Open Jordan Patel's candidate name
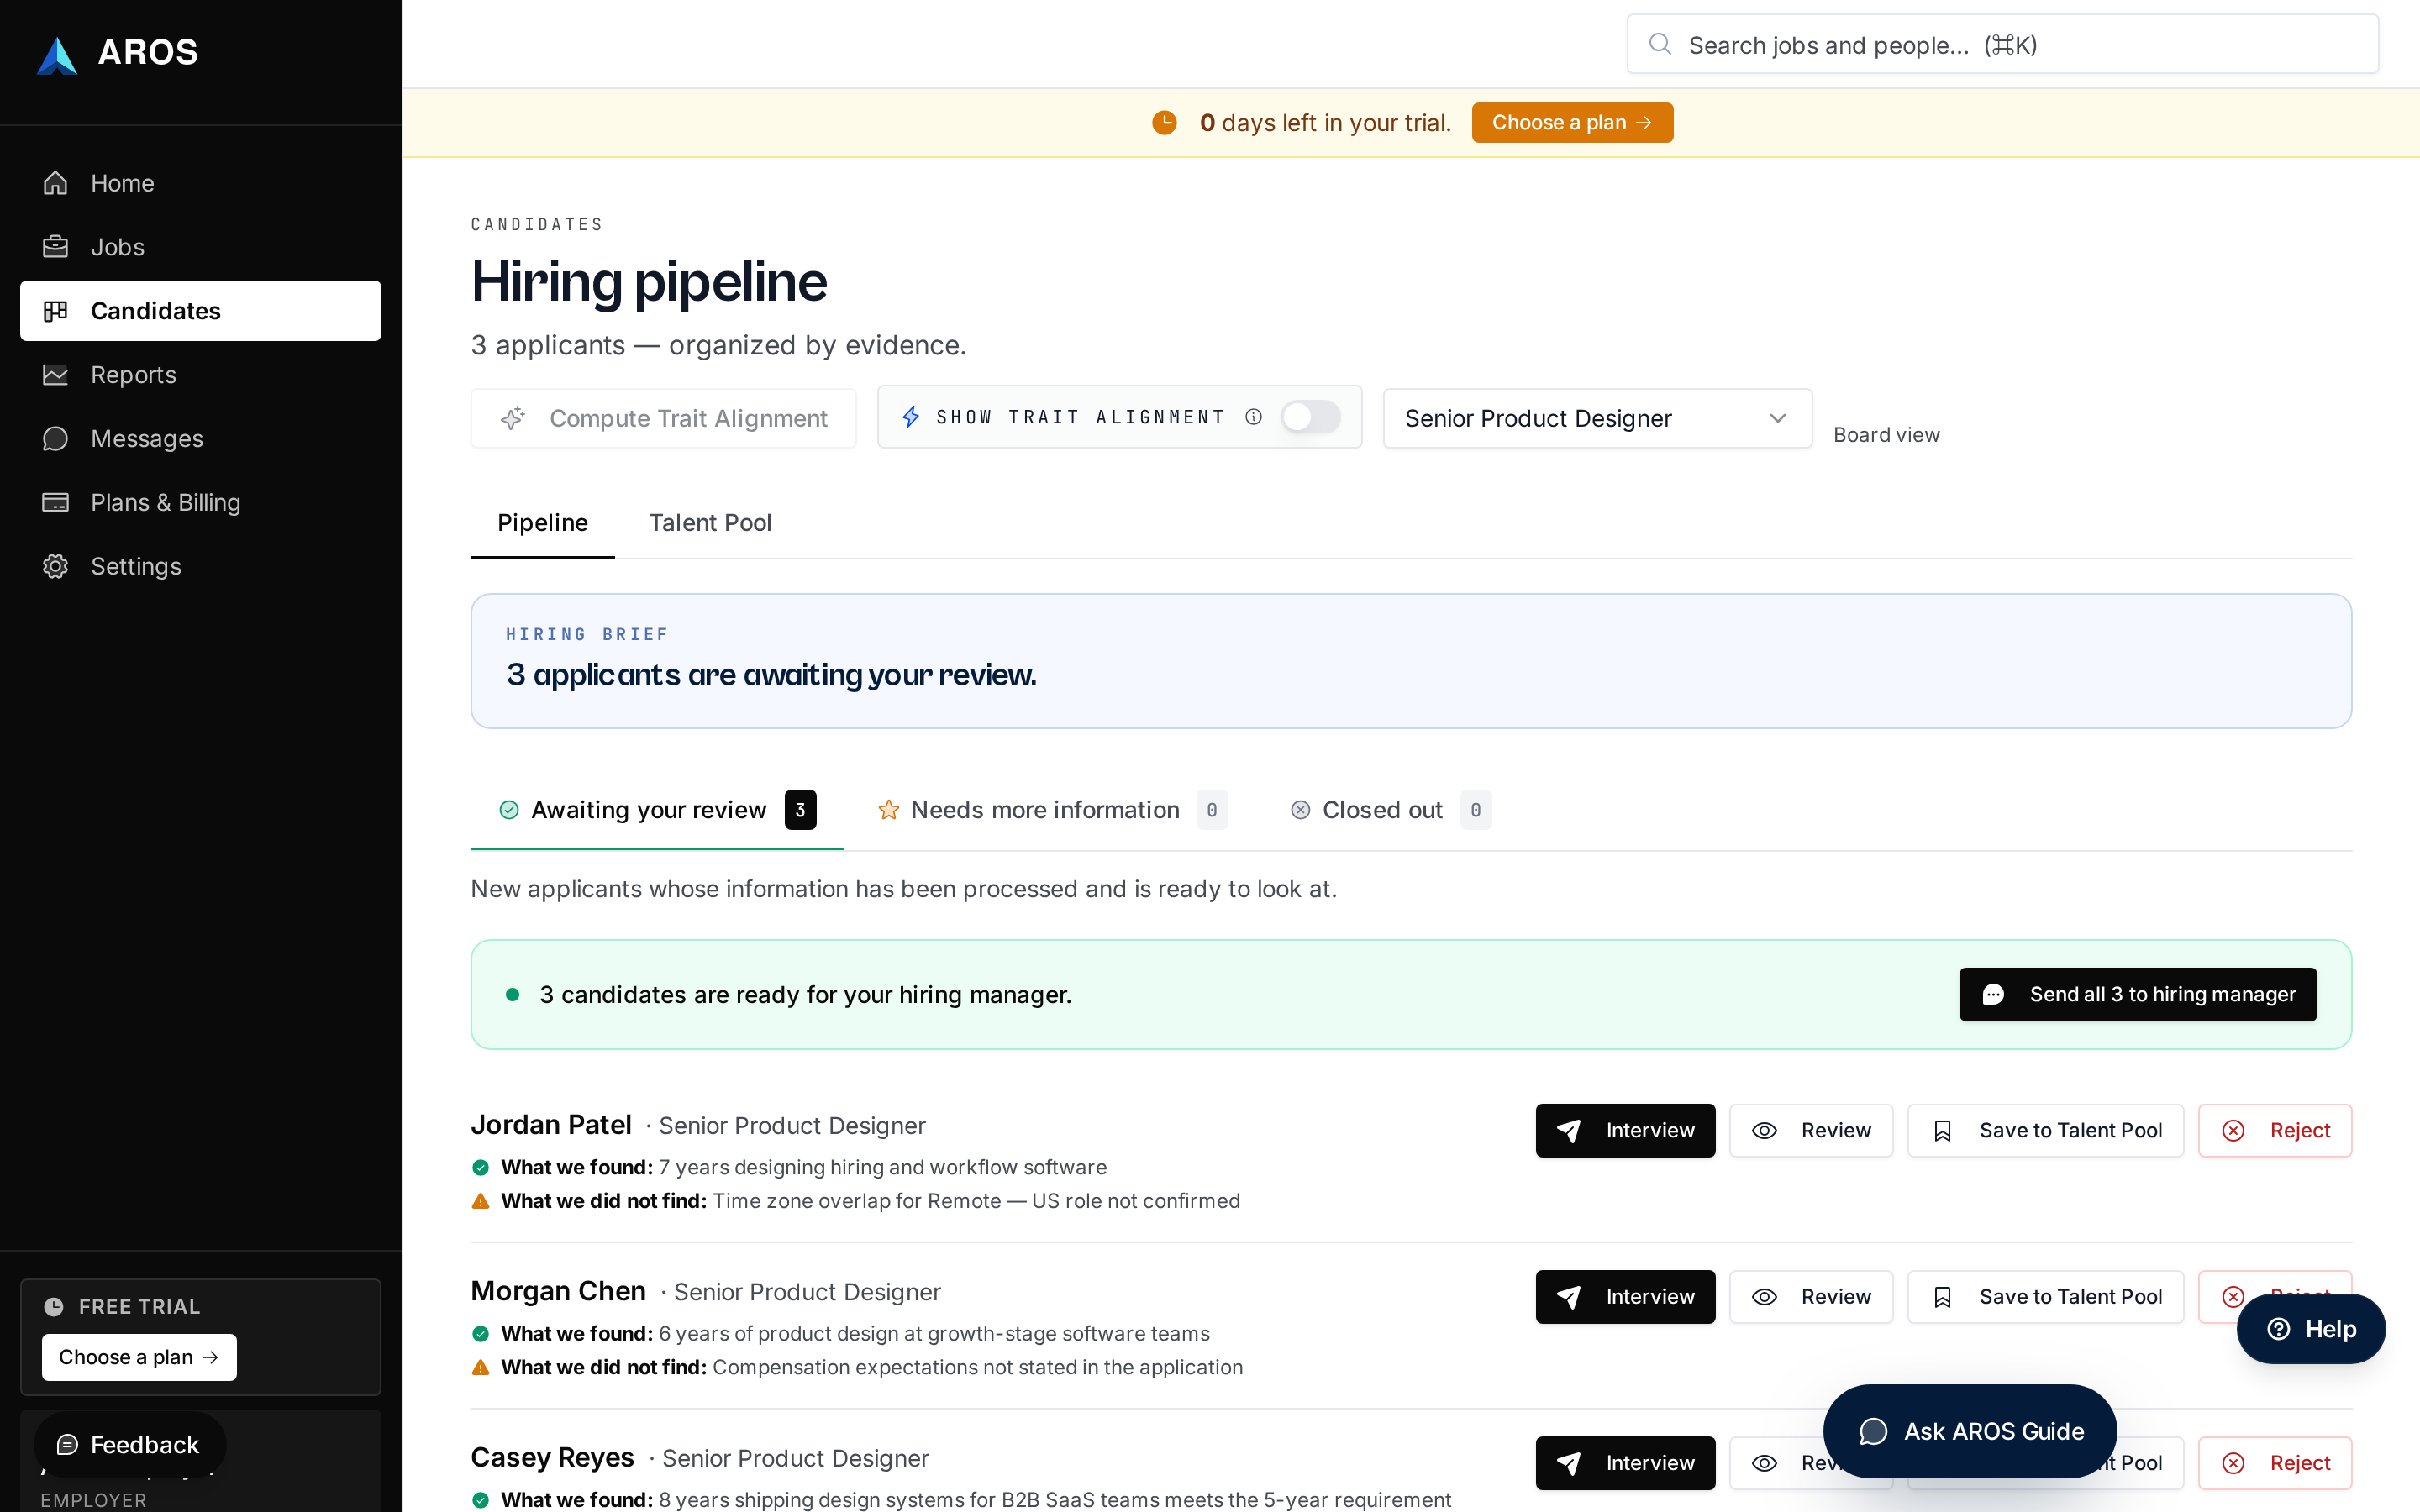Screen dimensions: 2420x1512 click(551, 1125)
